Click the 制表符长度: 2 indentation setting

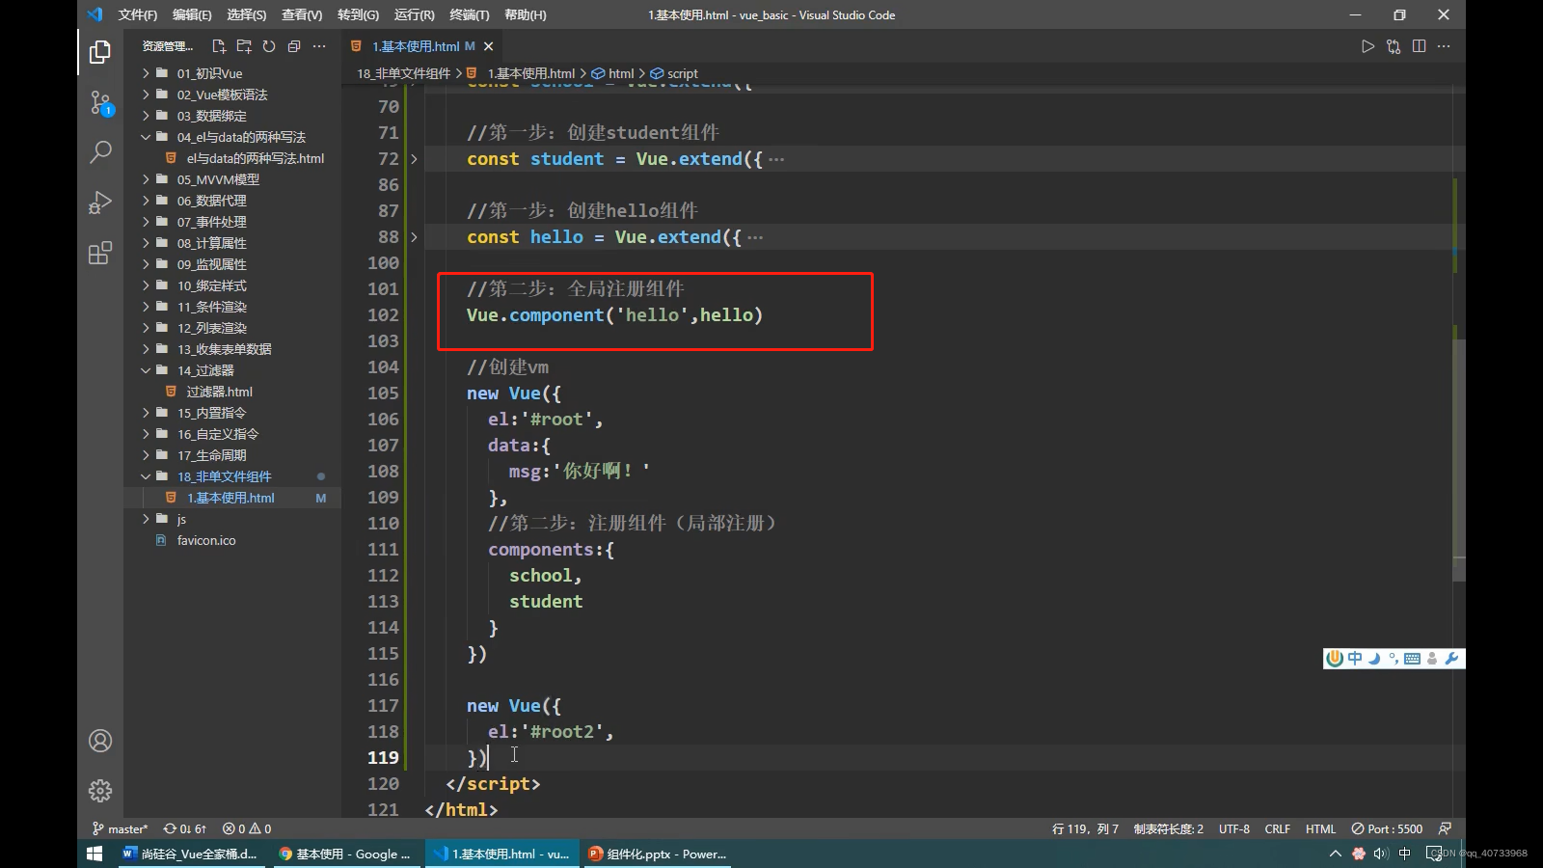1168,828
